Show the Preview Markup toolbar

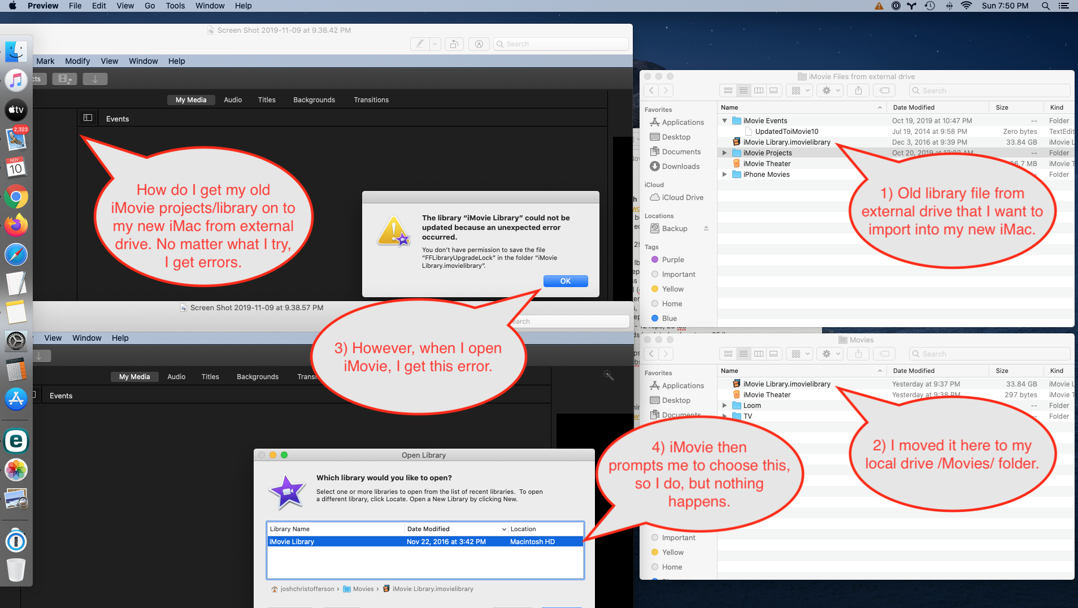479,44
